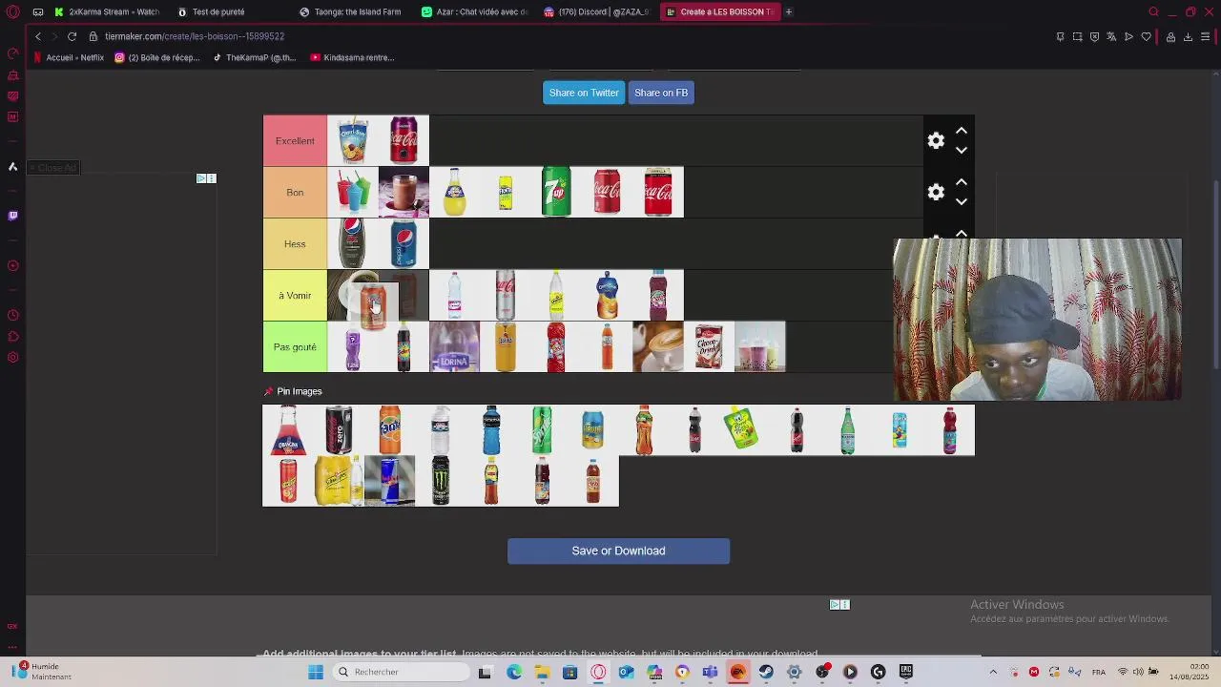
Task: Open Microsoft Edge from taskbar
Action: tap(514, 672)
